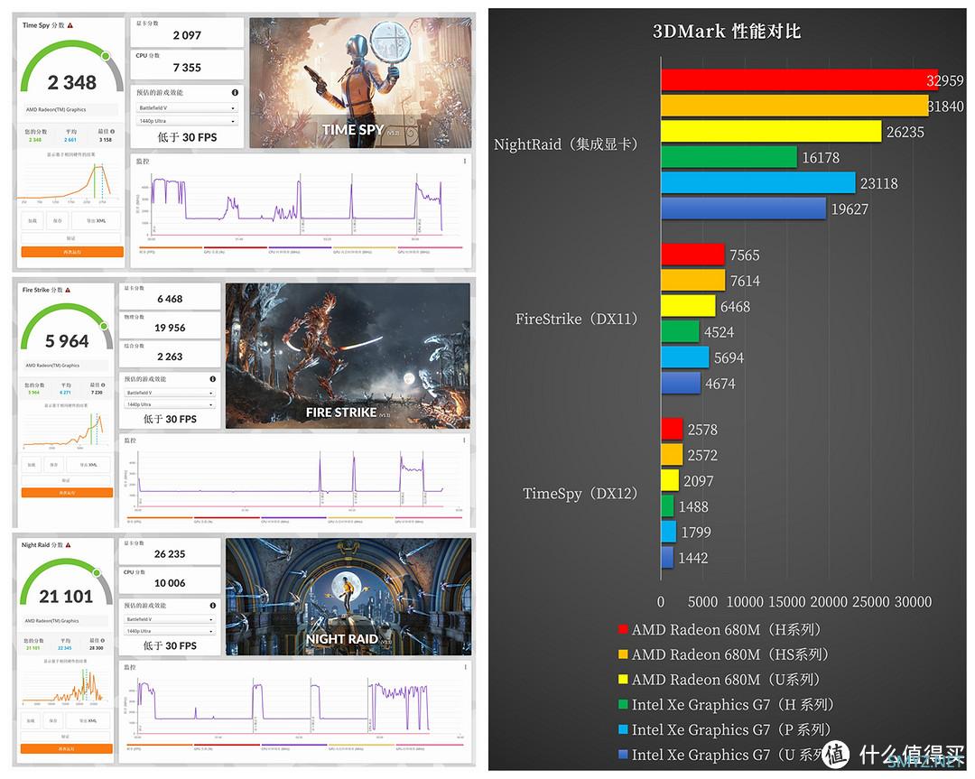This screenshot has height=779, width=975.
Task: Click the FireStrike（DX11）axis label
Action: click(x=576, y=319)
